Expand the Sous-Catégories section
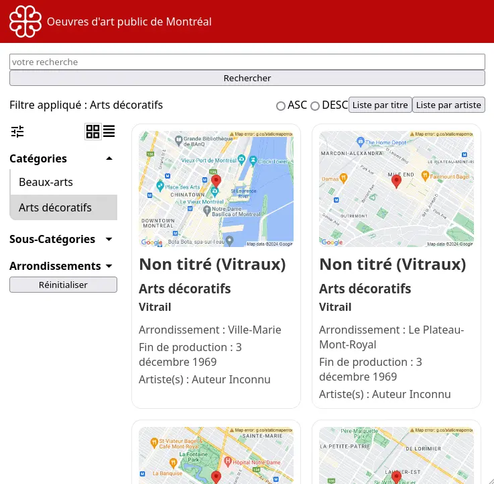The height and width of the screenshot is (484, 494). (x=109, y=239)
